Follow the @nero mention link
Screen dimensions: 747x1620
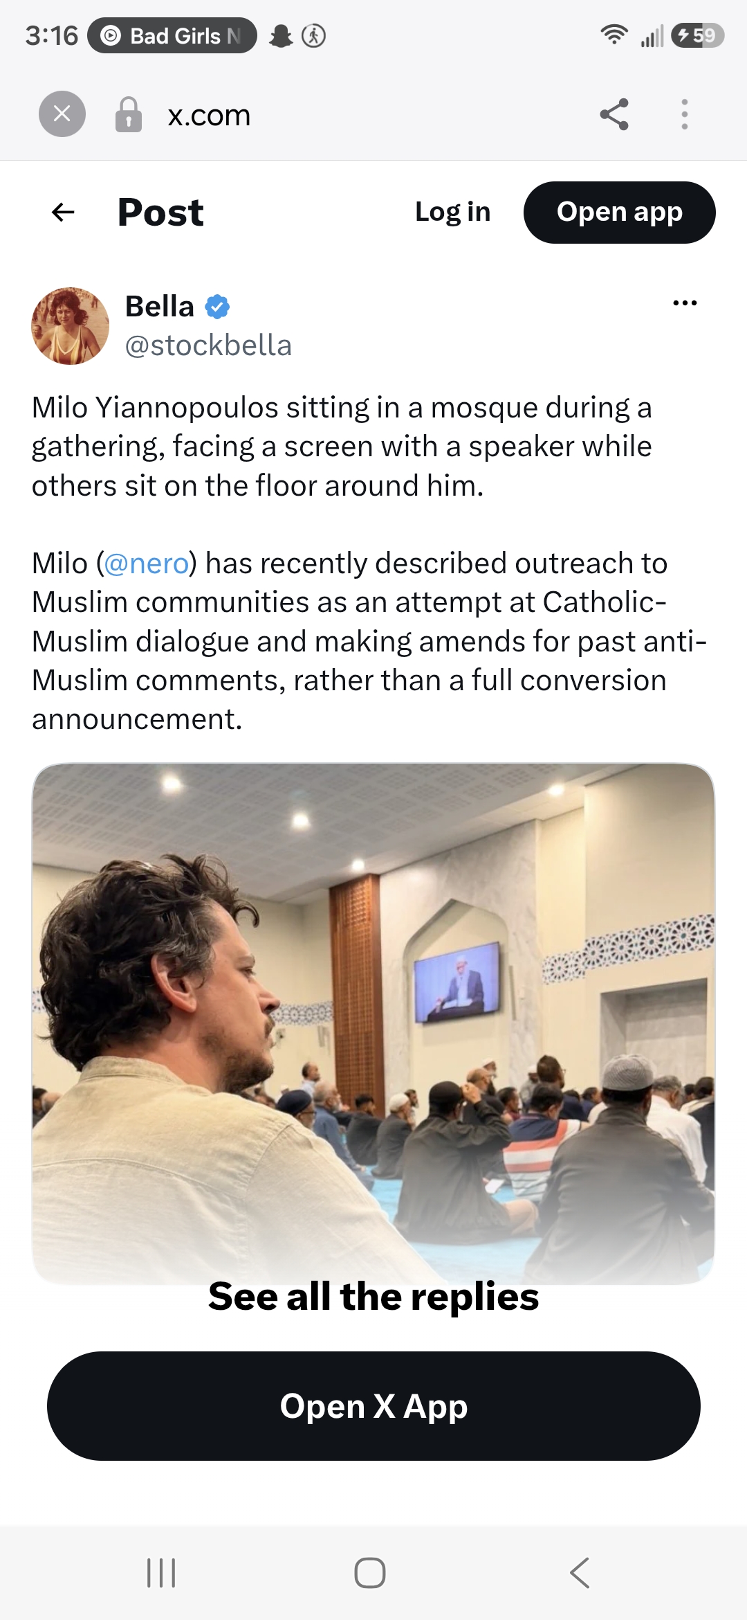point(147,564)
